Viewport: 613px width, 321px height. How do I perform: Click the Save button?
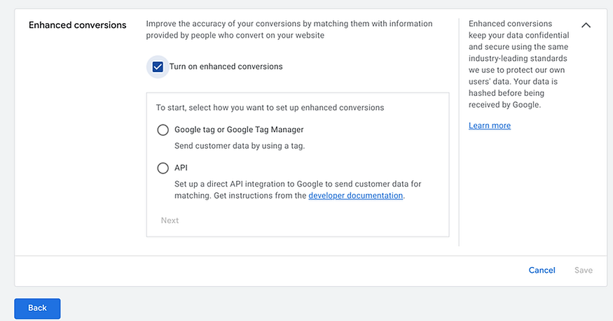click(583, 270)
